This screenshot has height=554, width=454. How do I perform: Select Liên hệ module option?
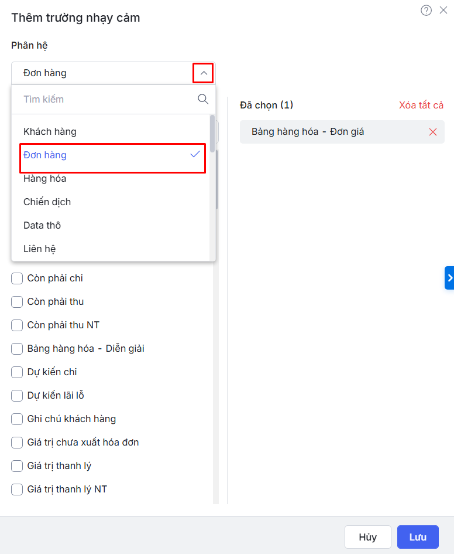39,249
